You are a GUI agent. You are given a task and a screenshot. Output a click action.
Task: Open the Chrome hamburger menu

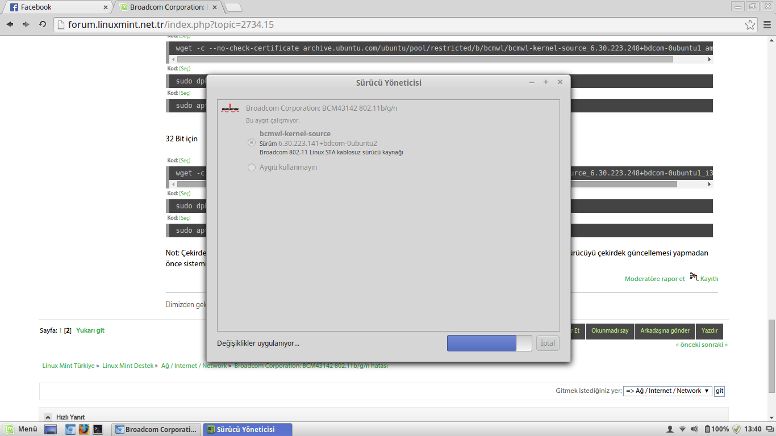[767, 25]
